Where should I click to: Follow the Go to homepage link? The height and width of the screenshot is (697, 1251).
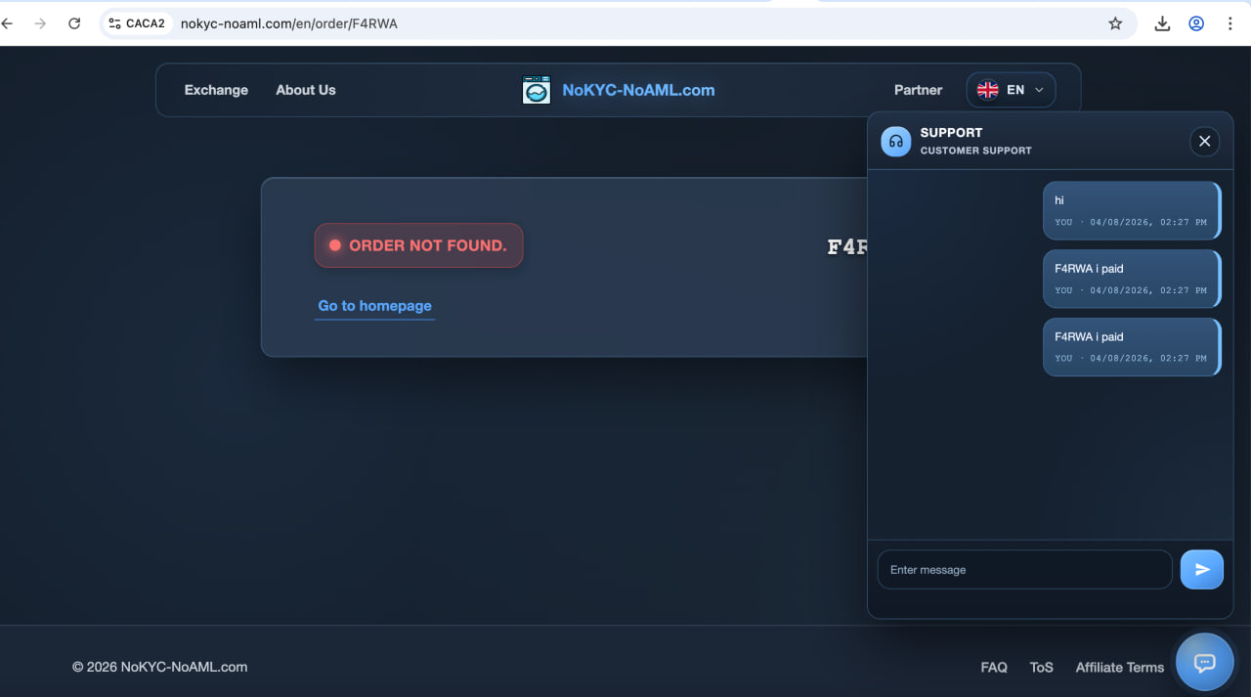374,306
